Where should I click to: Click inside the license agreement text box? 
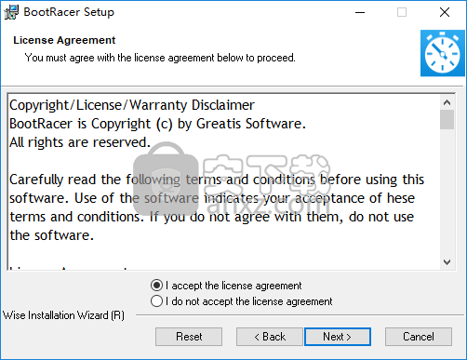224,181
